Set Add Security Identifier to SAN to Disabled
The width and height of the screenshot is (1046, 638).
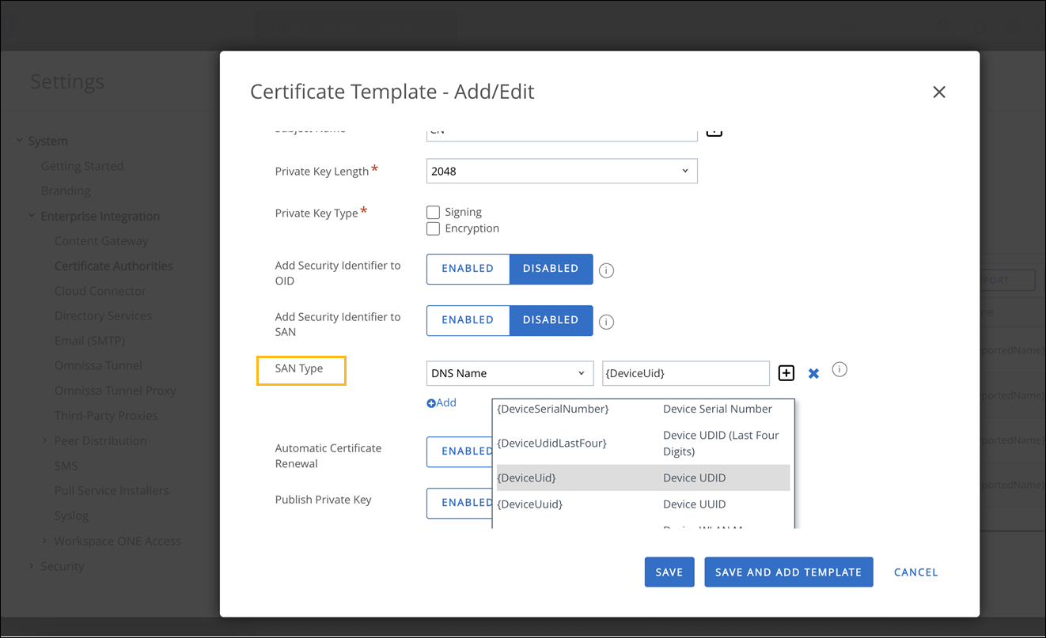pos(551,320)
